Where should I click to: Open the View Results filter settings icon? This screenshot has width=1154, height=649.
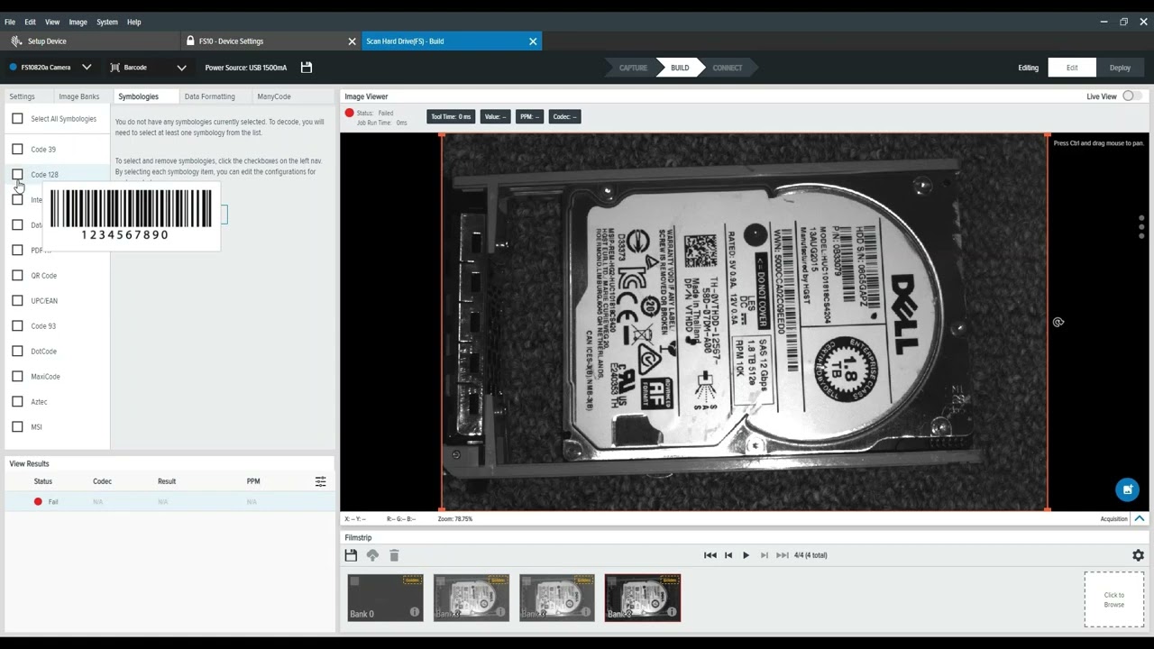tap(320, 481)
